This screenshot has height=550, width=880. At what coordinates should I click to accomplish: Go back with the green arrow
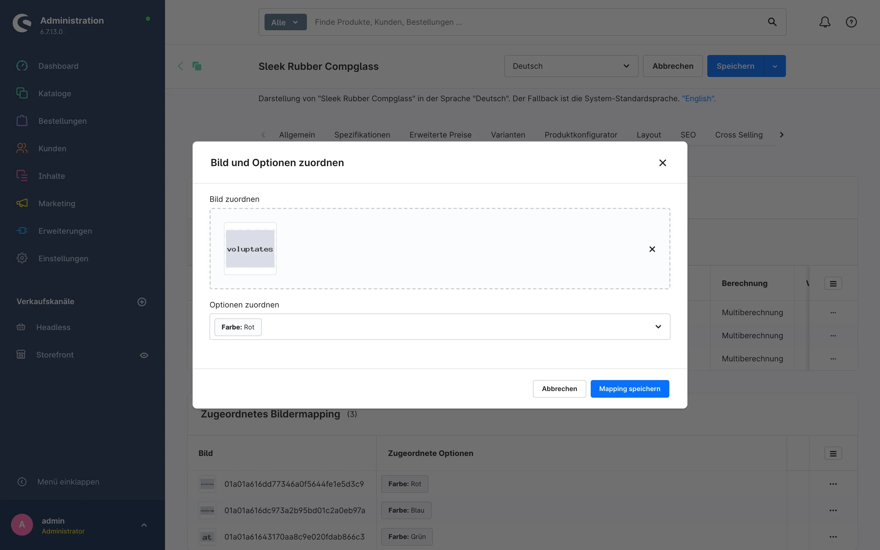pos(180,66)
